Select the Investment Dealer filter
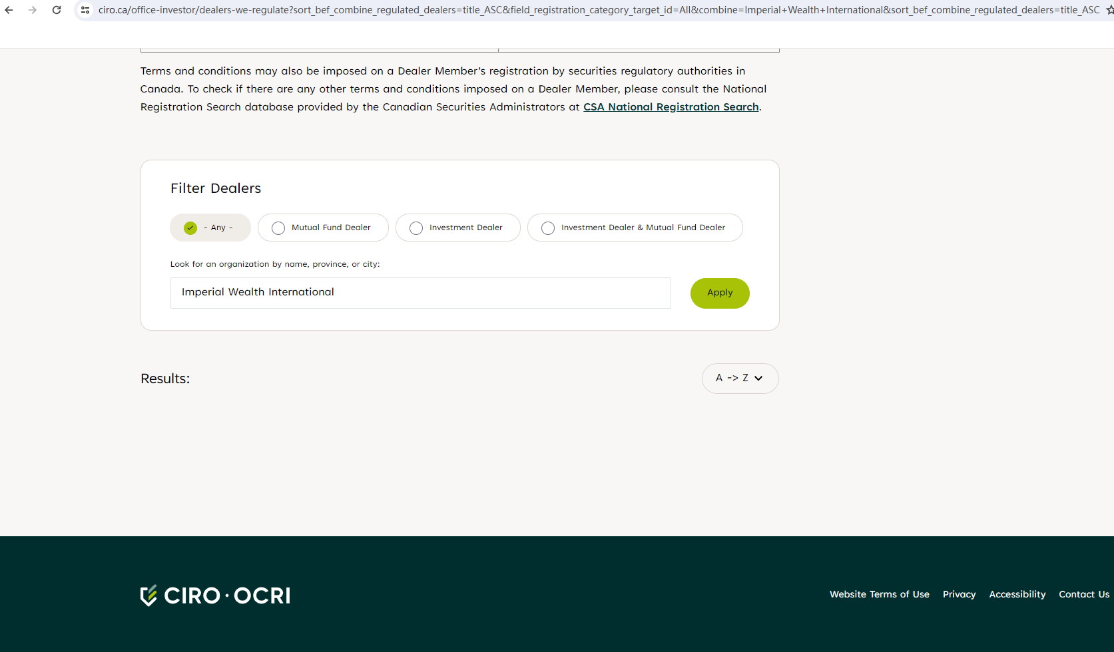1114x652 pixels. pyautogui.click(x=458, y=228)
